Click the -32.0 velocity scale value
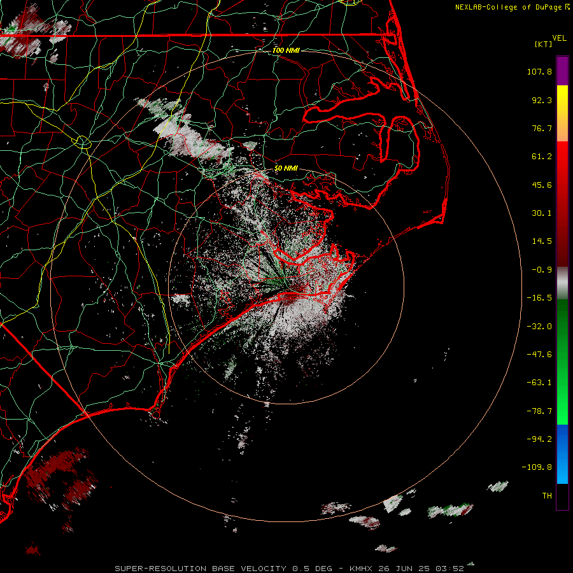 (539, 327)
